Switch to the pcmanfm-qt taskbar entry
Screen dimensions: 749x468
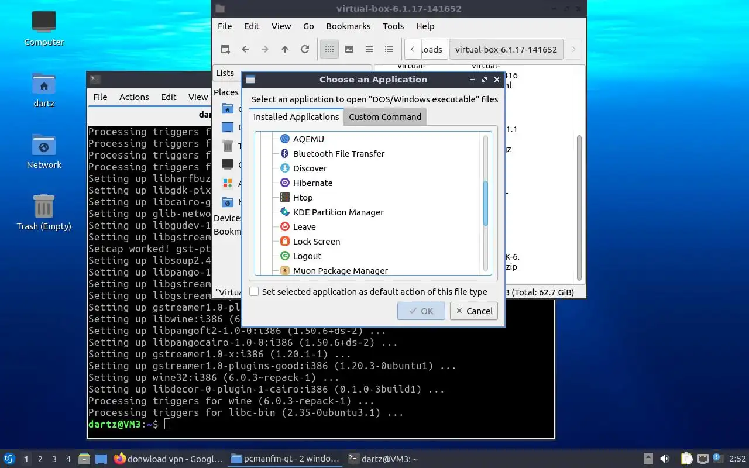tap(286, 459)
